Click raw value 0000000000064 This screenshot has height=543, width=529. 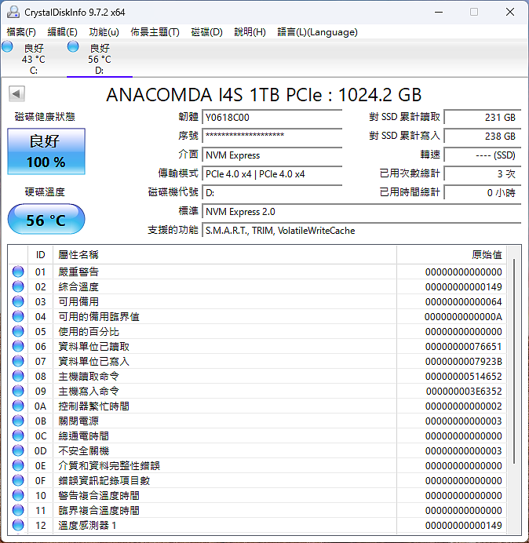[464, 302]
